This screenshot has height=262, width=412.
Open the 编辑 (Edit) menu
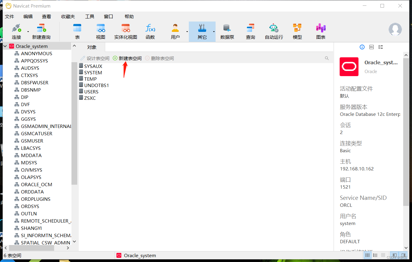(28, 16)
